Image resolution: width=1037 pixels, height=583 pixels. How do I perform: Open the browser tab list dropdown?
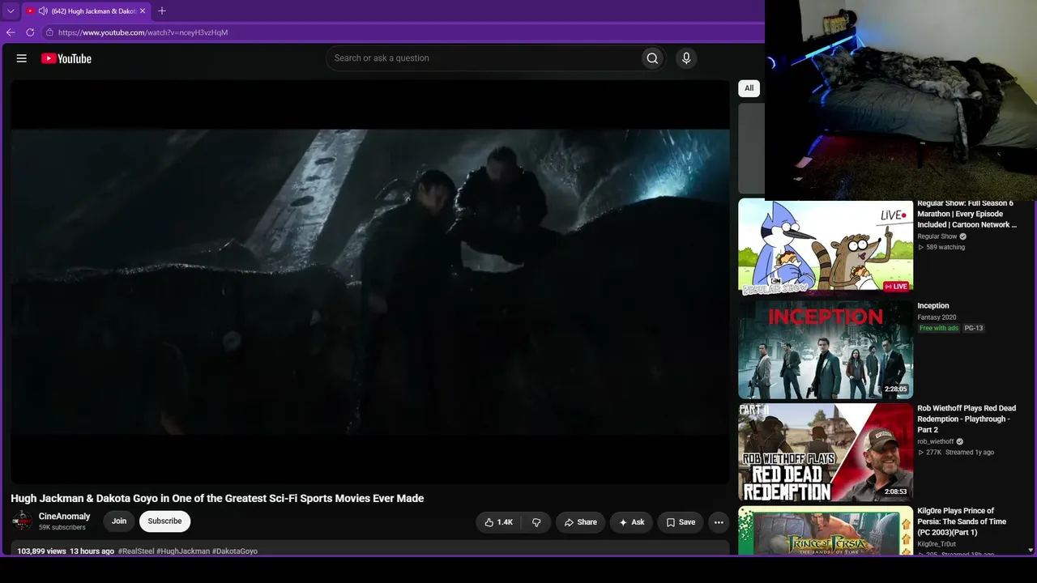pyautogui.click(x=11, y=11)
